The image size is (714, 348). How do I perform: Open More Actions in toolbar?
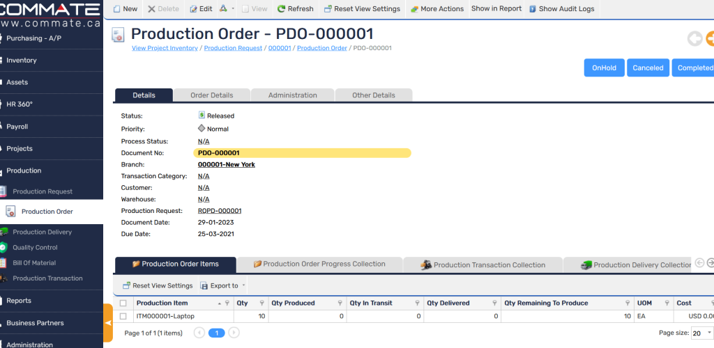click(x=437, y=8)
